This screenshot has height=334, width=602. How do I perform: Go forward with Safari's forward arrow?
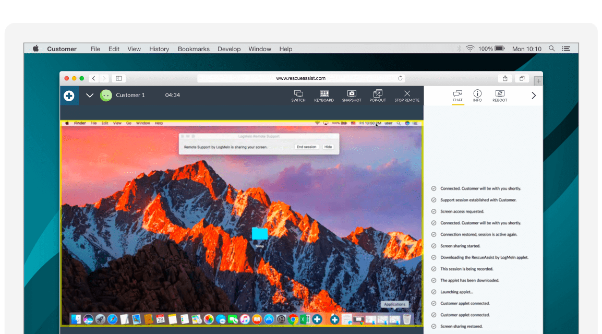coord(104,78)
